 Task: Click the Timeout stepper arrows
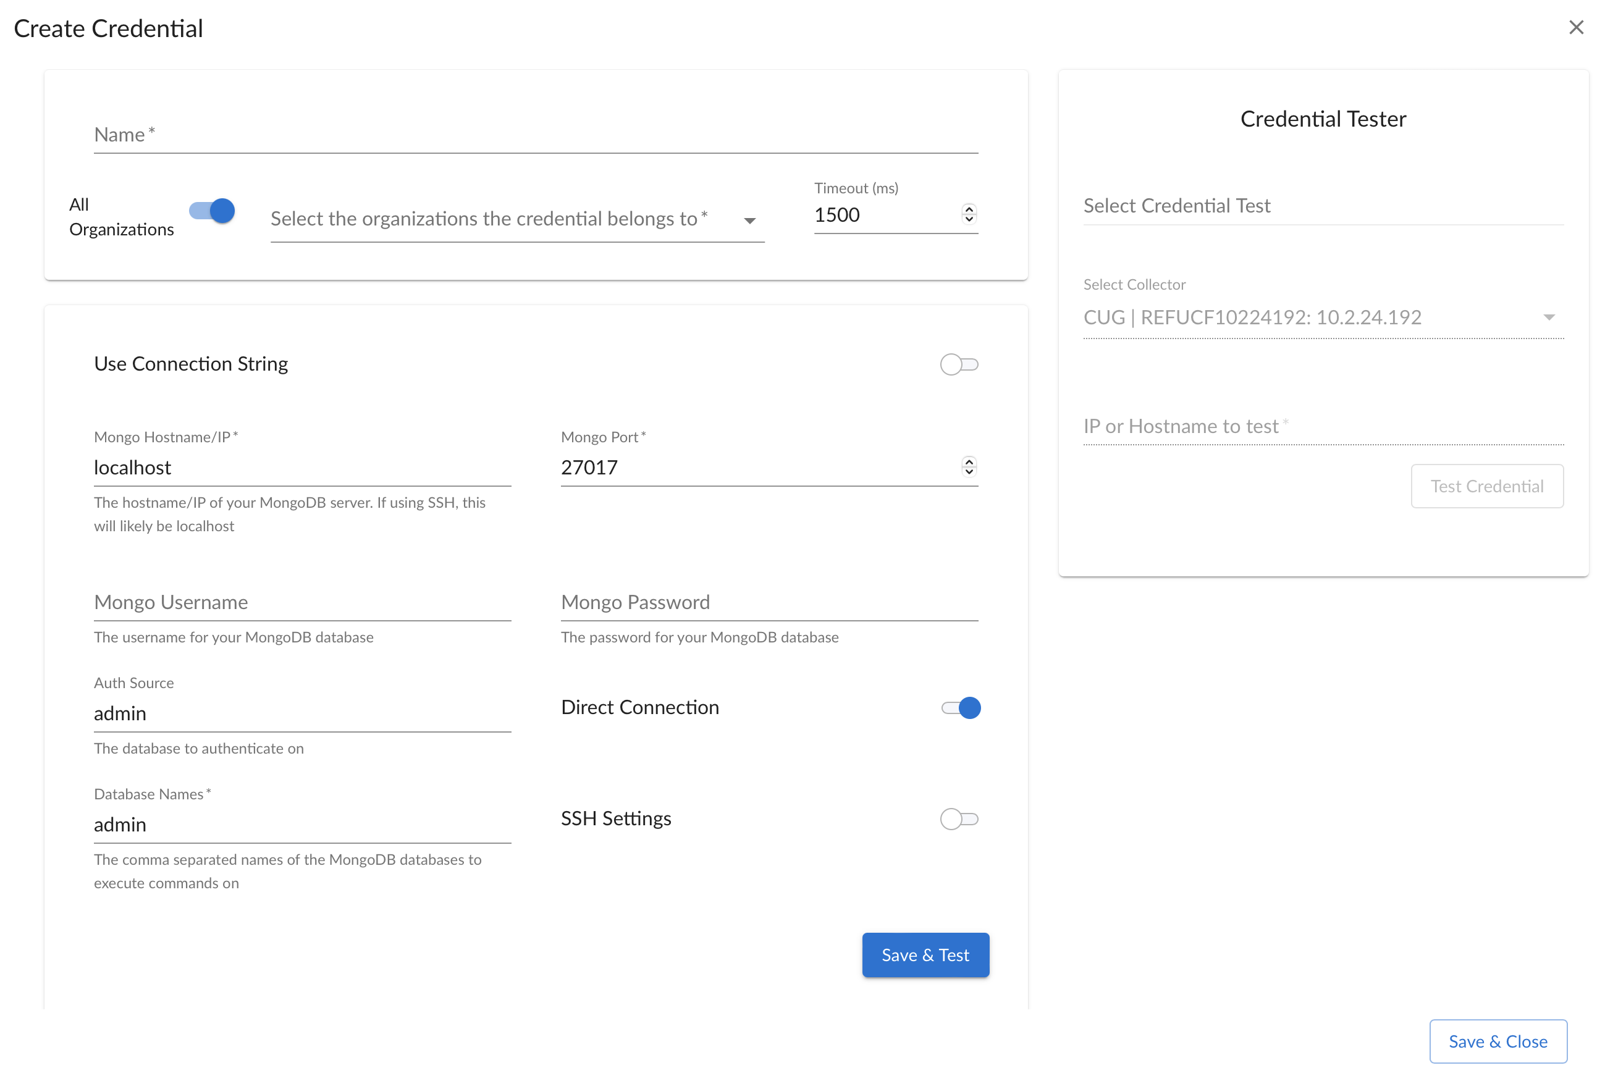click(969, 214)
